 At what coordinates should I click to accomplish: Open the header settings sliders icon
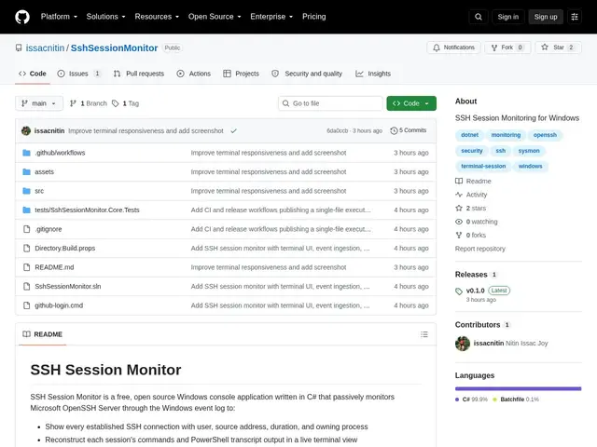(x=575, y=17)
